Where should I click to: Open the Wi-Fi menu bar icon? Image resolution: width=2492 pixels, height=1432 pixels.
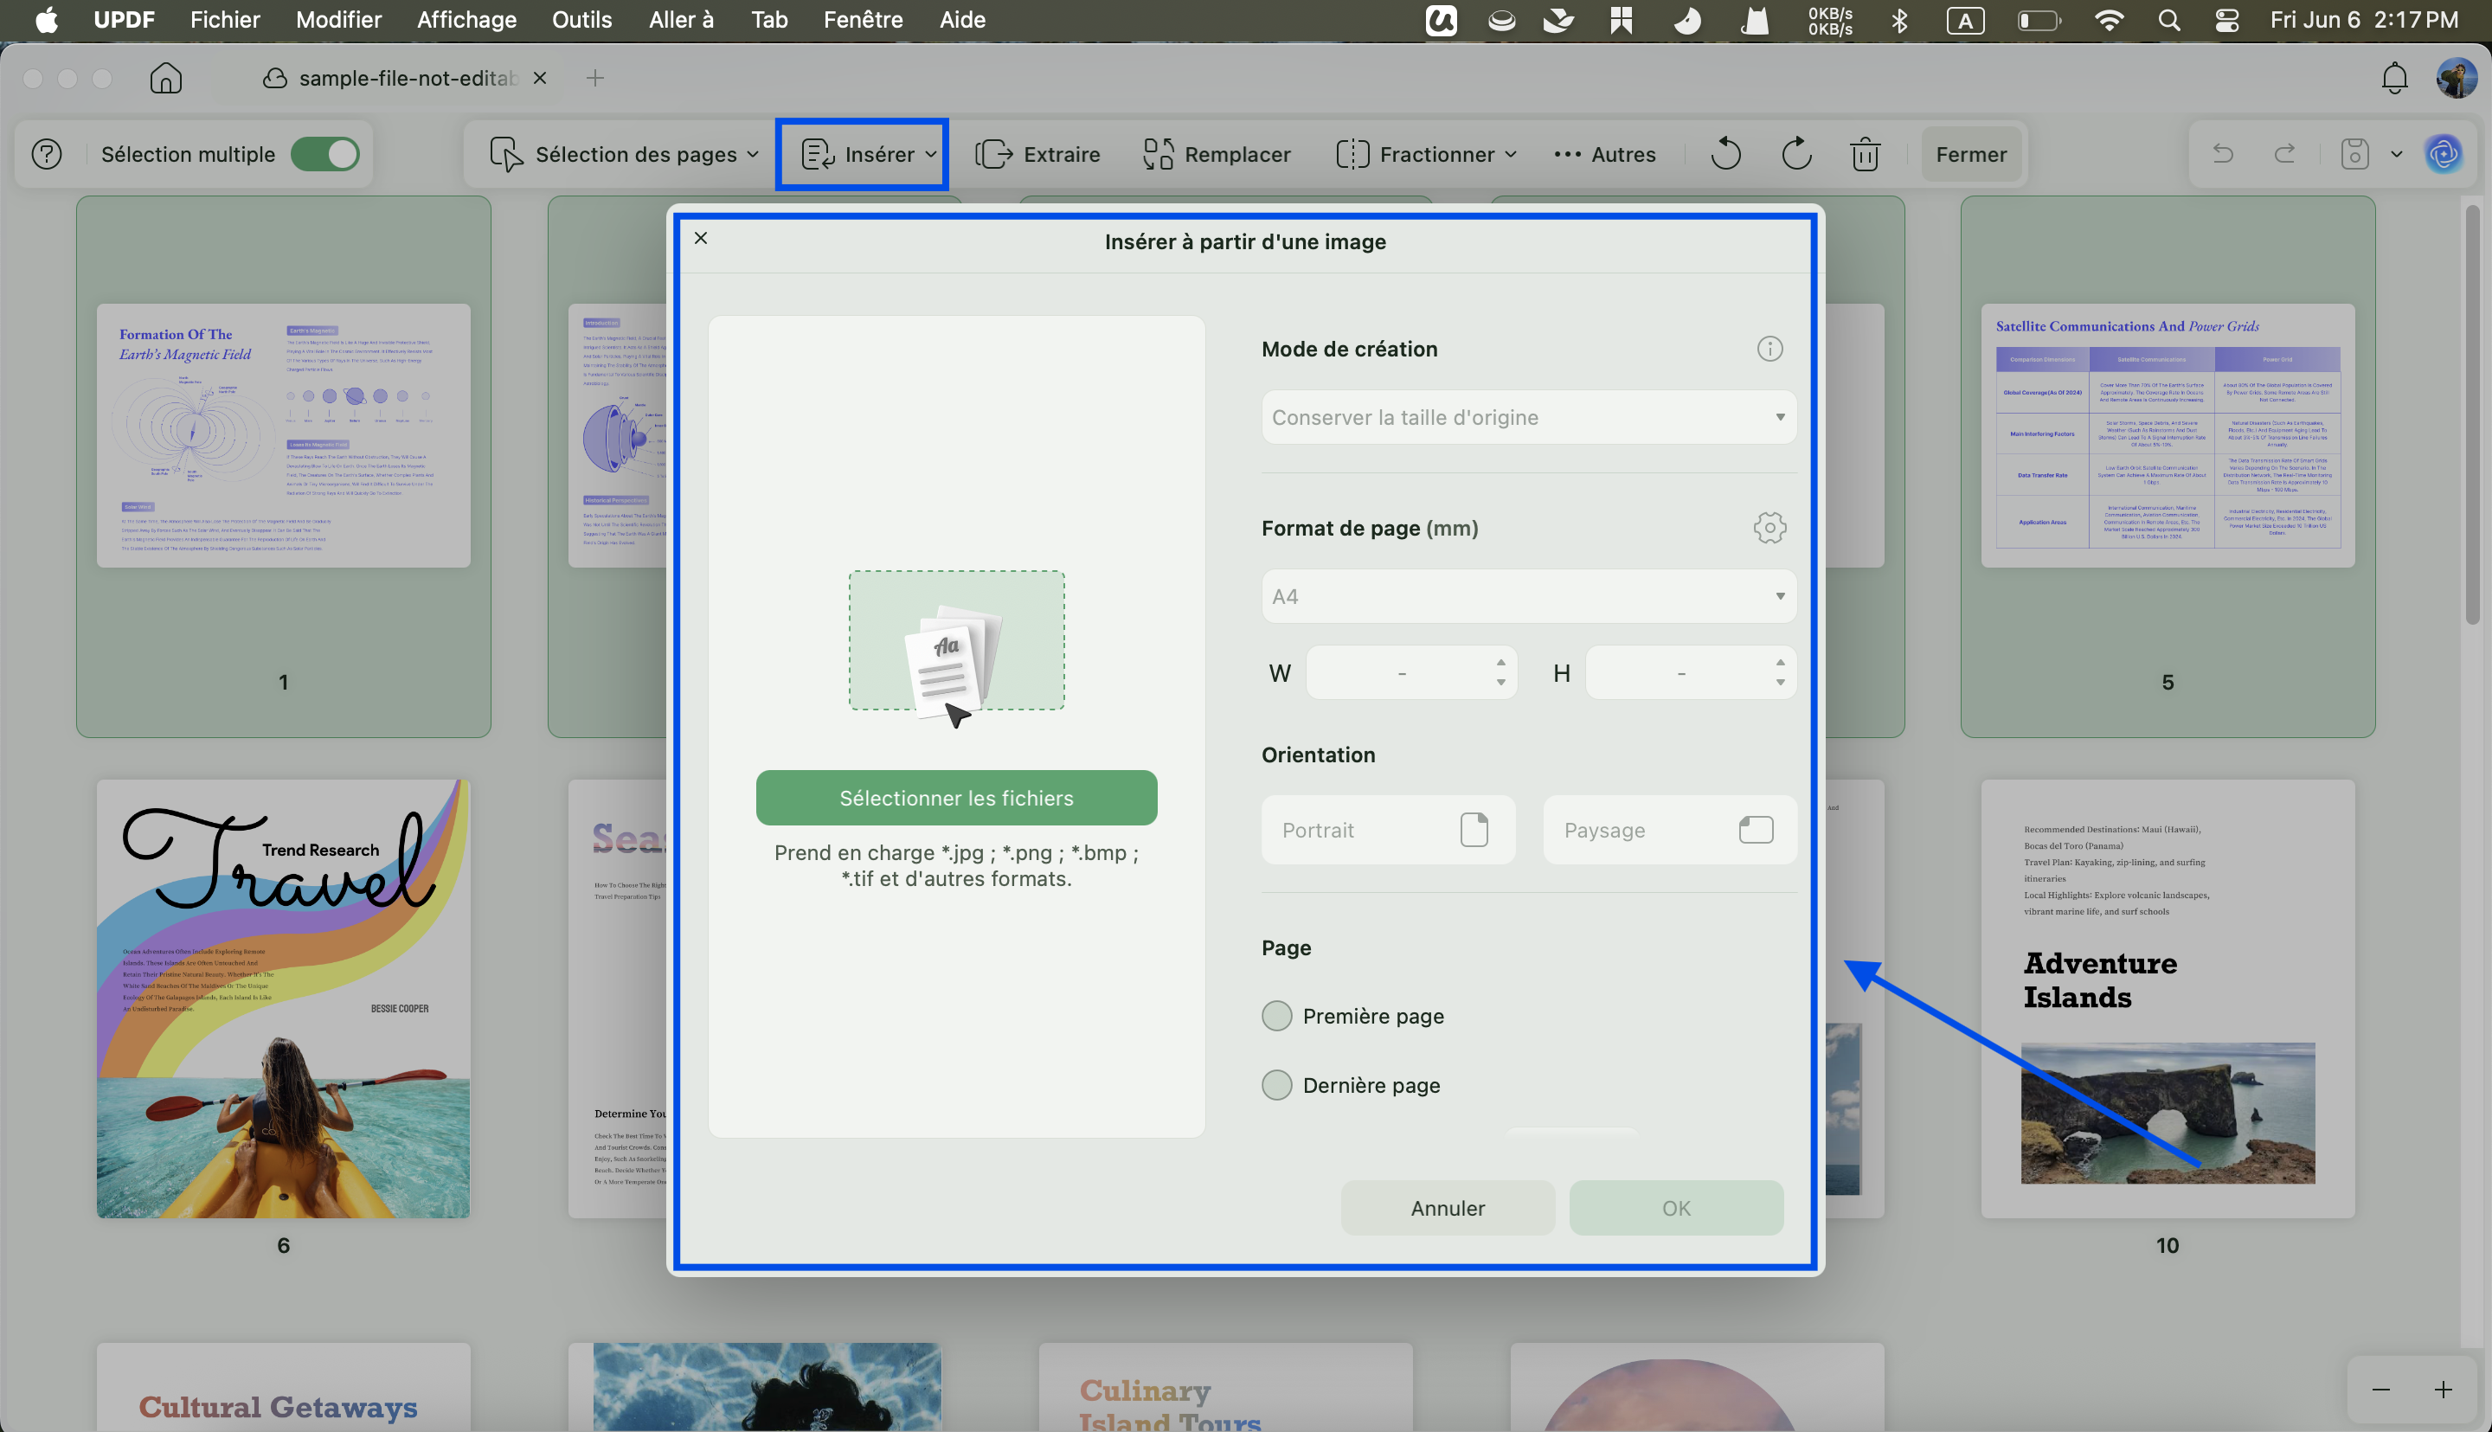coord(2109,20)
